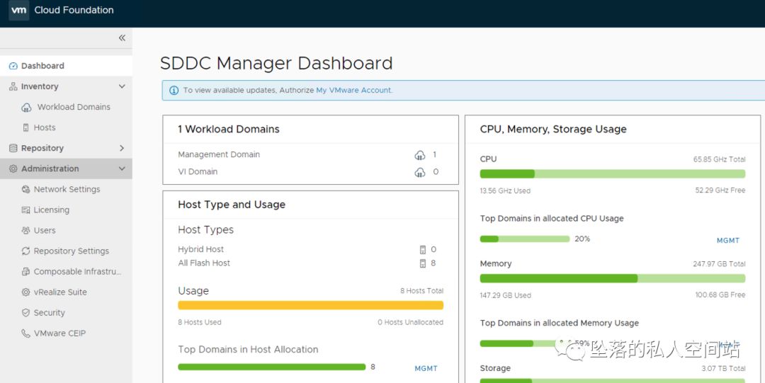Open the My VMware Account link
This screenshot has height=383, width=765.
point(353,91)
